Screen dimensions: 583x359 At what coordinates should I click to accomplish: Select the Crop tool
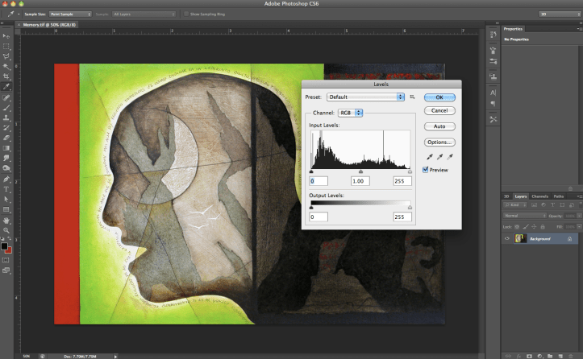pos(6,76)
